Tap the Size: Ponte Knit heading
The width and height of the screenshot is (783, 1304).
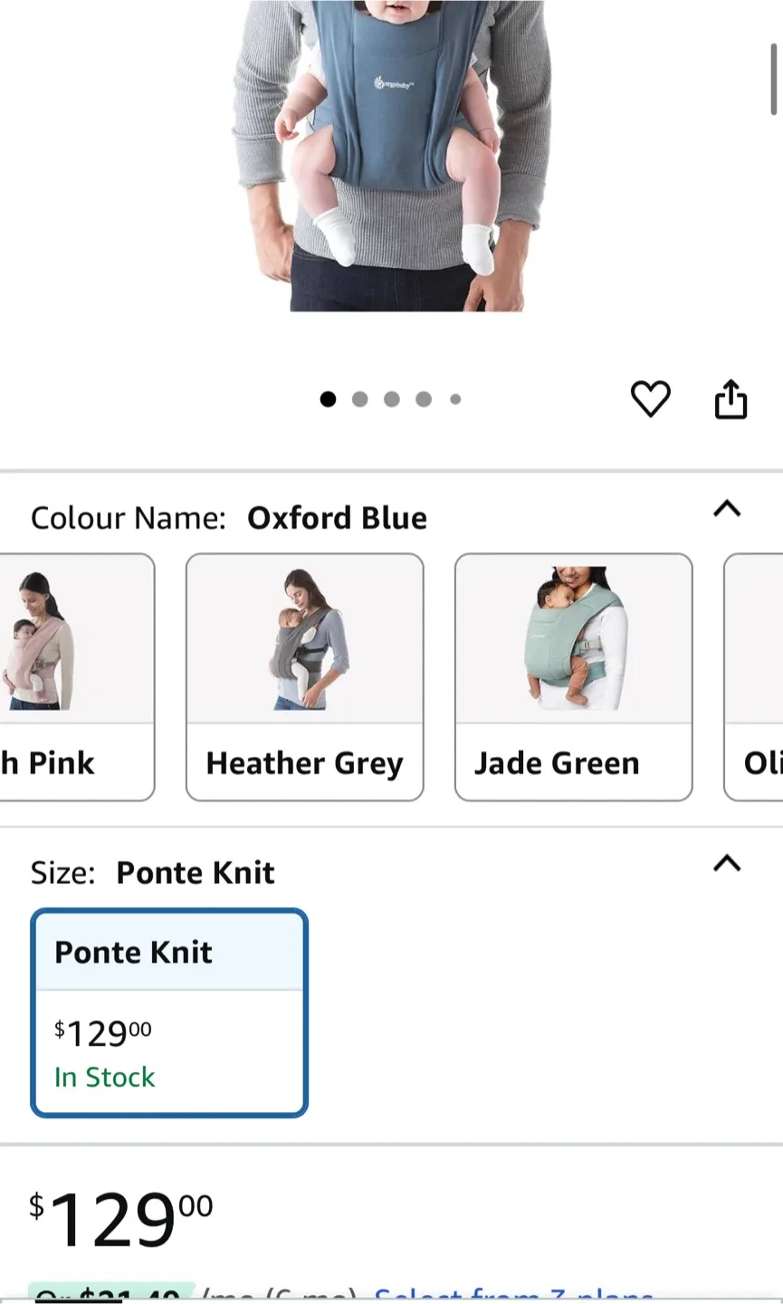coord(152,873)
